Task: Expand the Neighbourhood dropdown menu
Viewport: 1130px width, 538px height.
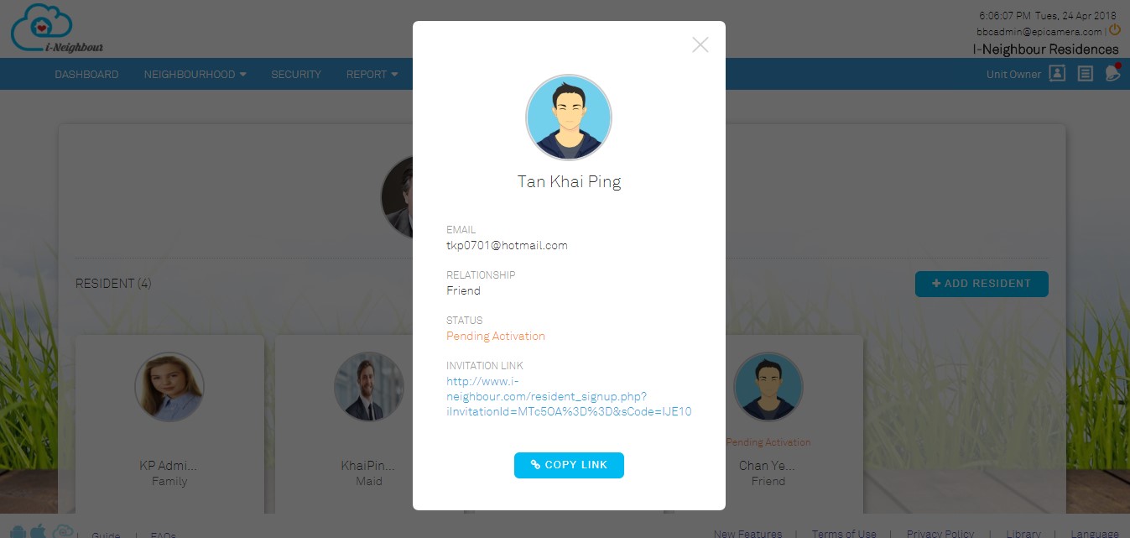Action: pyautogui.click(x=195, y=74)
